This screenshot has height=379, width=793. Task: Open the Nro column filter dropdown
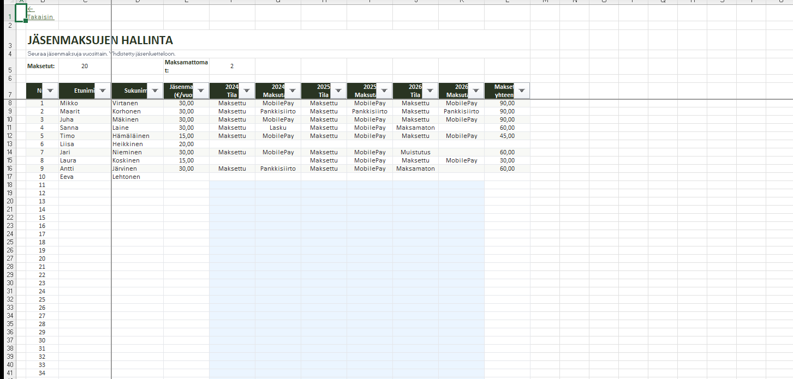(50, 91)
